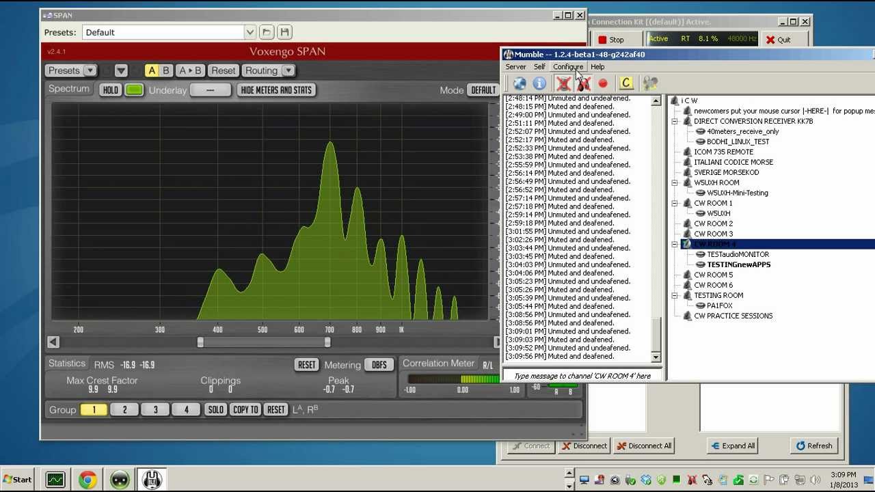Click the red record button in Mumble
This screenshot has width=875, height=492.
[603, 83]
